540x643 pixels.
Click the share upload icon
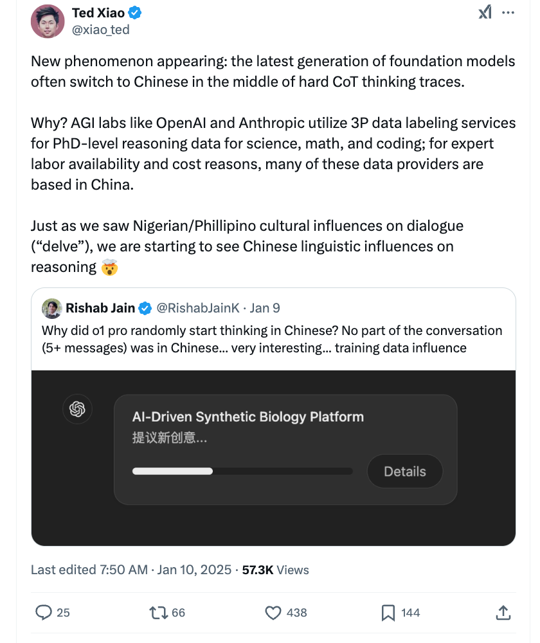[x=504, y=613]
